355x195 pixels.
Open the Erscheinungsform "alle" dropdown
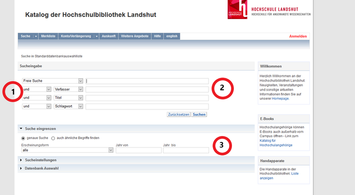[67, 150]
